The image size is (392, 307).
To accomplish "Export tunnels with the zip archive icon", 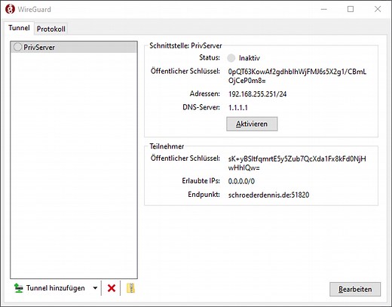I will pos(130,288).
